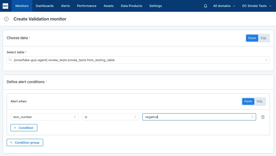Switch Alert when to SQL mode
The width and height of the screenshot is (276, 156).
click(260, 101)
